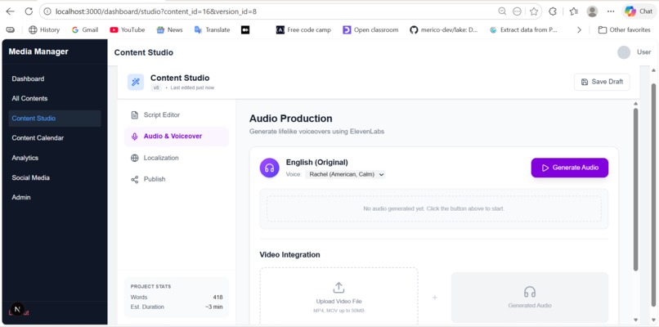
Task: Switch to Script Editor tab
Action: coord(177,114)
